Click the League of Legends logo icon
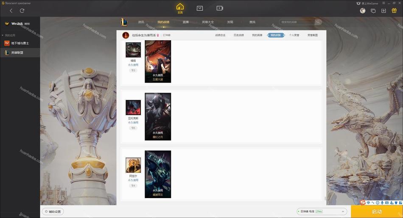Viewport: 403px width, 218px height. click(x=124, y=22)
